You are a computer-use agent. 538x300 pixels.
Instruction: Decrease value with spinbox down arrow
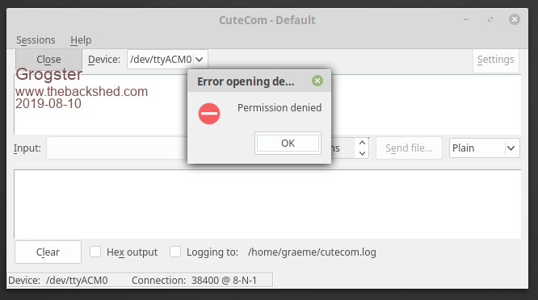[362, 153]
